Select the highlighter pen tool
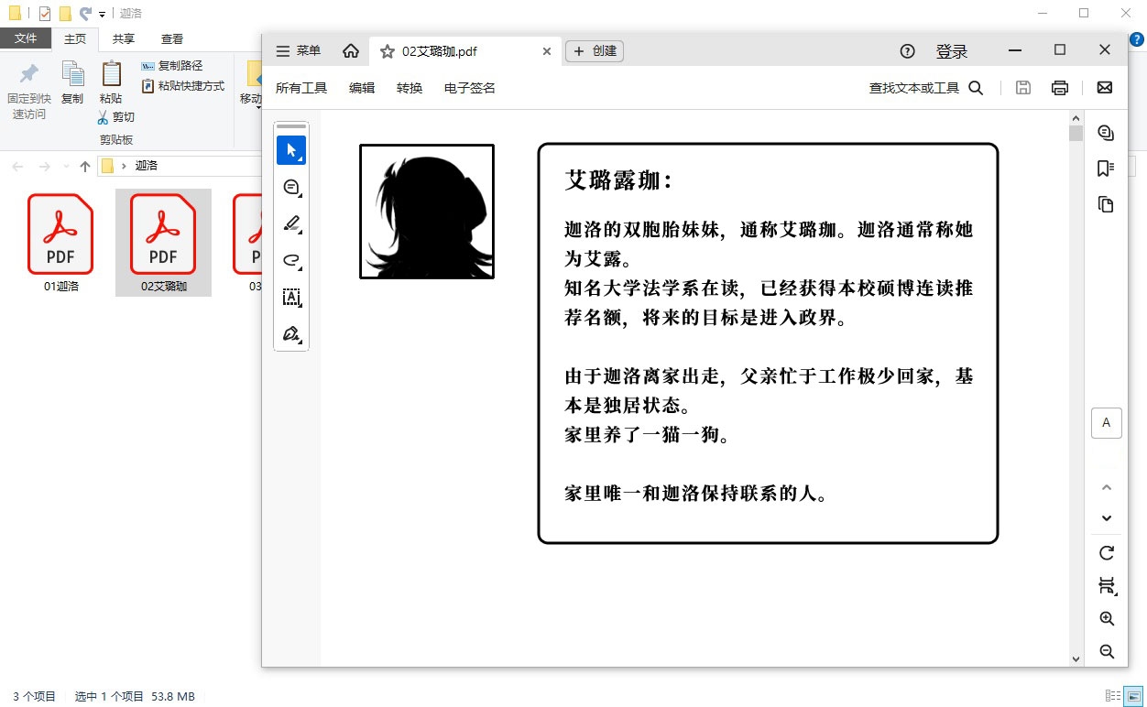Image resolution: width=1147 pixels, height=707 pixels. coord(291,223)
